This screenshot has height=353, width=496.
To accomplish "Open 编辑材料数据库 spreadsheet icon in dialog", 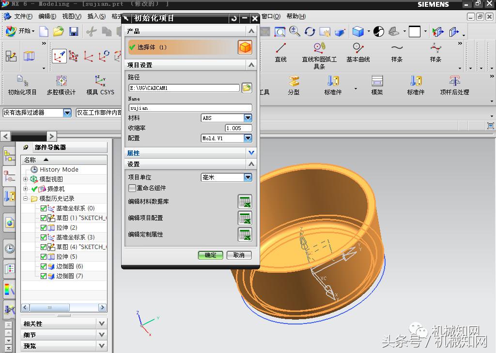I will click(245, 202).
